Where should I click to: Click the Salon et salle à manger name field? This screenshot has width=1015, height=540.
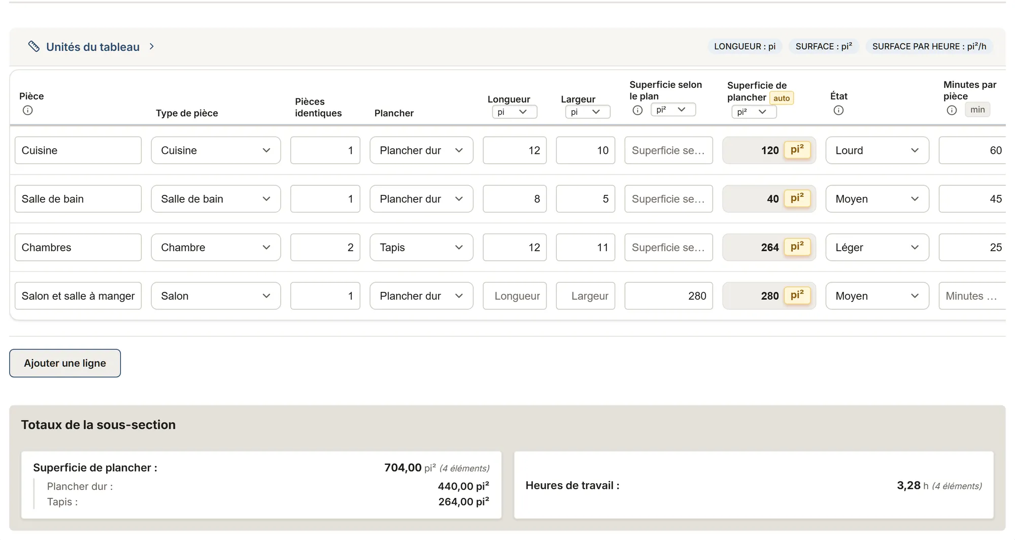pyautogui.click(x=78, y=296)
